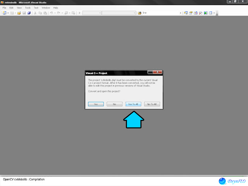This screenshot has width=248, height=186.
Task: Open the New Project icon's dropdown arrow
Action: (x=8, y=13)
